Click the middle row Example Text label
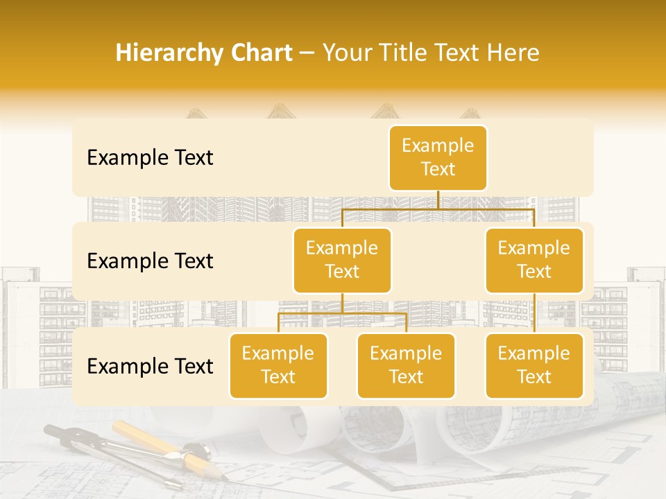The image size is (666, 499). point(150,261)
